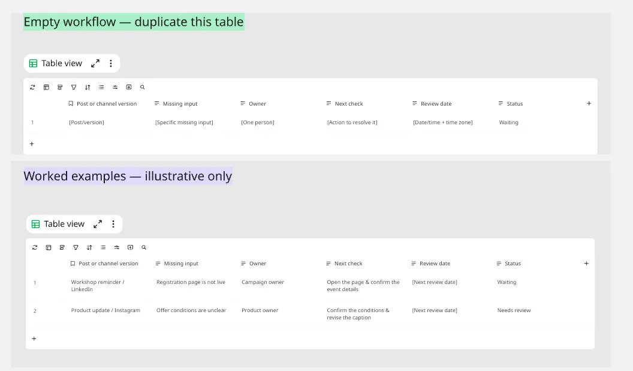This screenshot has width=633, height=371.
Task: Select Registration page is not live cell
Action: (191, 282)
